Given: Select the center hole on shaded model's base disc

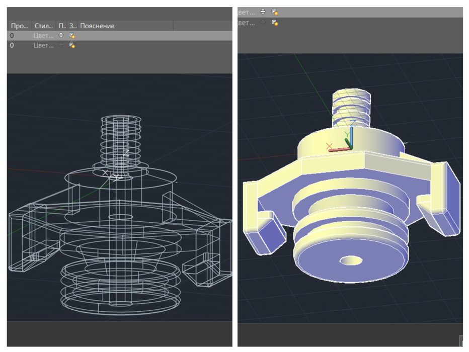Looking at the screenshot, I should click(351, 260).
